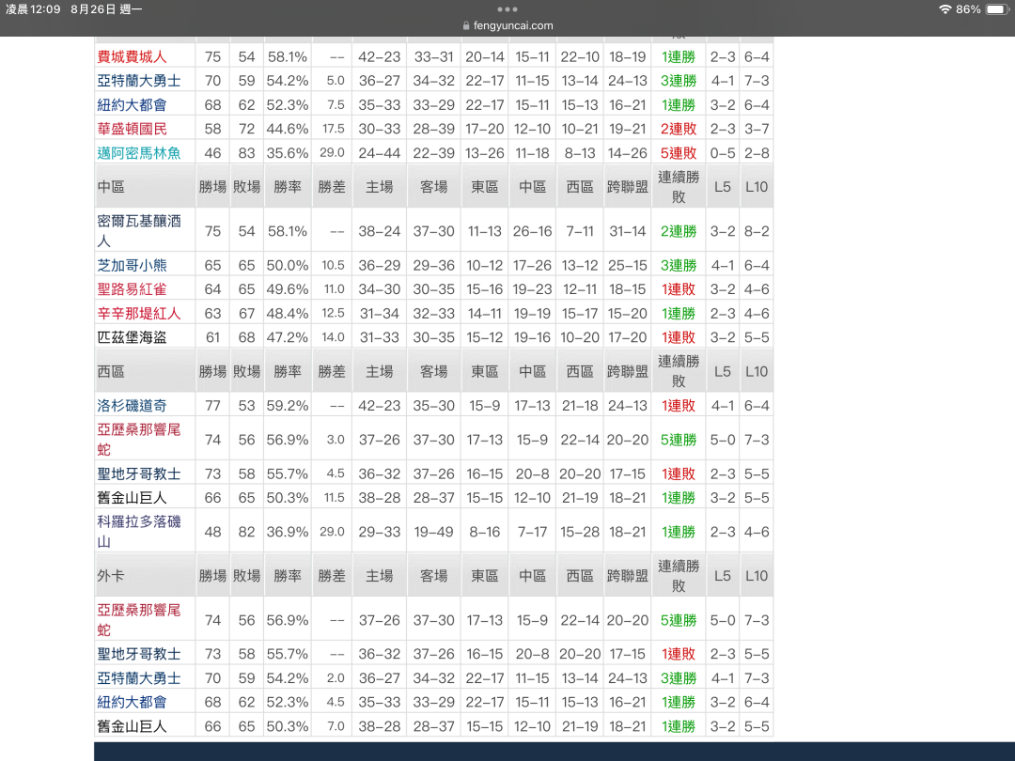This screenshot has height=761, width=1015.
Task: Go to the 芝加哥小熊 team page
Action: [x=133, y=265]
